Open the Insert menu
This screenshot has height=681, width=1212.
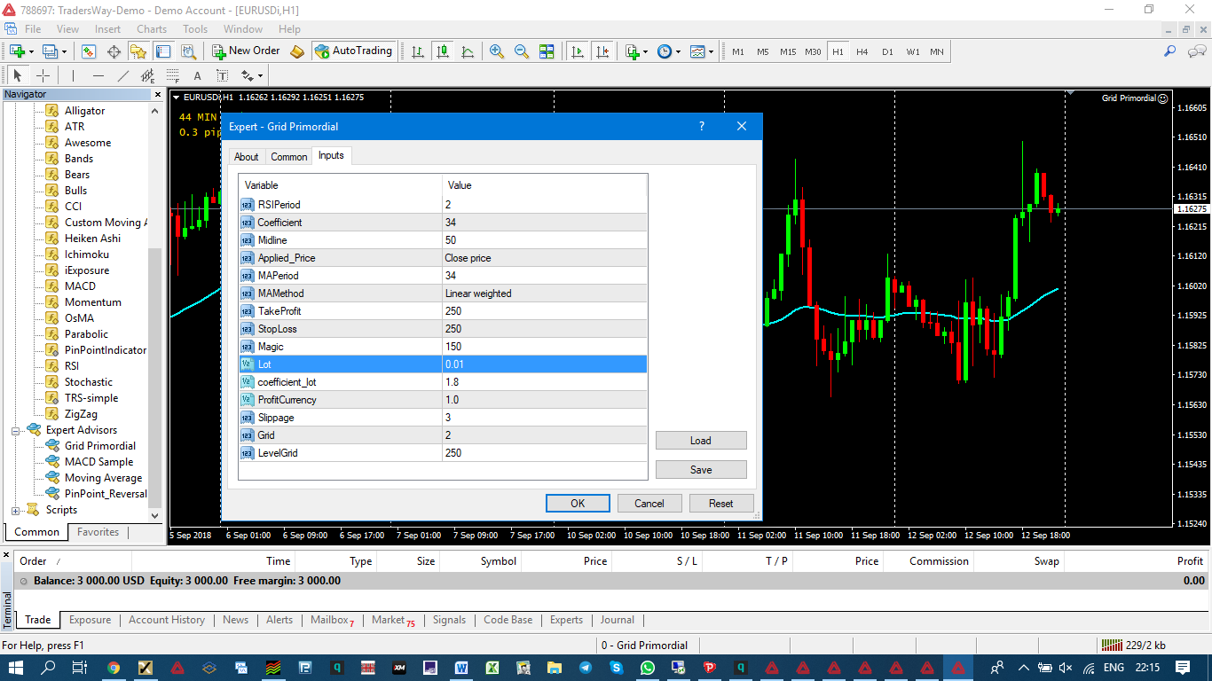point(107,29)
